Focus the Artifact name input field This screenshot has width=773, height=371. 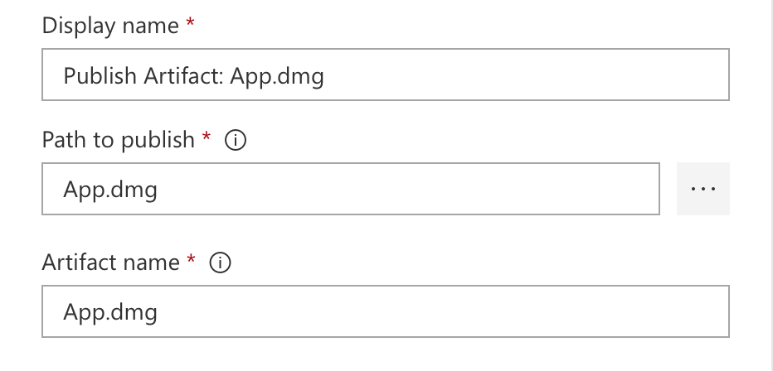pos(386,311)
